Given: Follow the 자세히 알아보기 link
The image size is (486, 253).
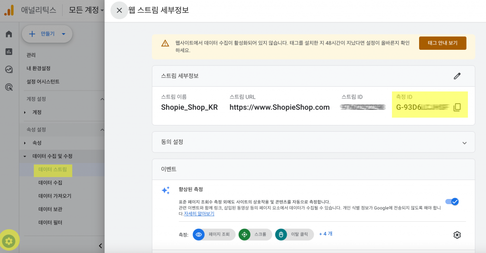Looking at the screenshot, I should (x=199, y=214).
